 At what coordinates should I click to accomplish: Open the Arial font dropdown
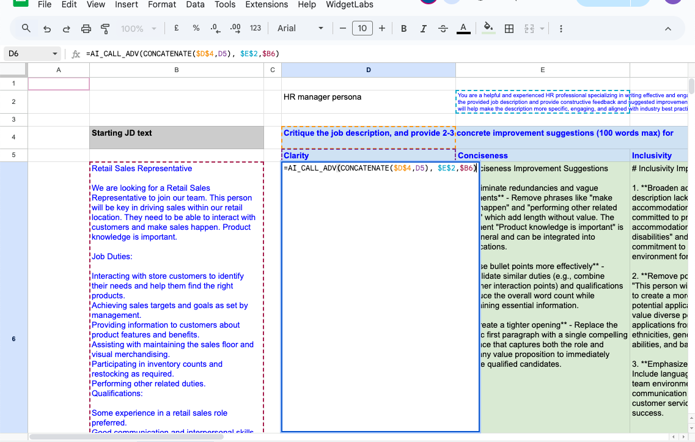[x=300, y=28]
